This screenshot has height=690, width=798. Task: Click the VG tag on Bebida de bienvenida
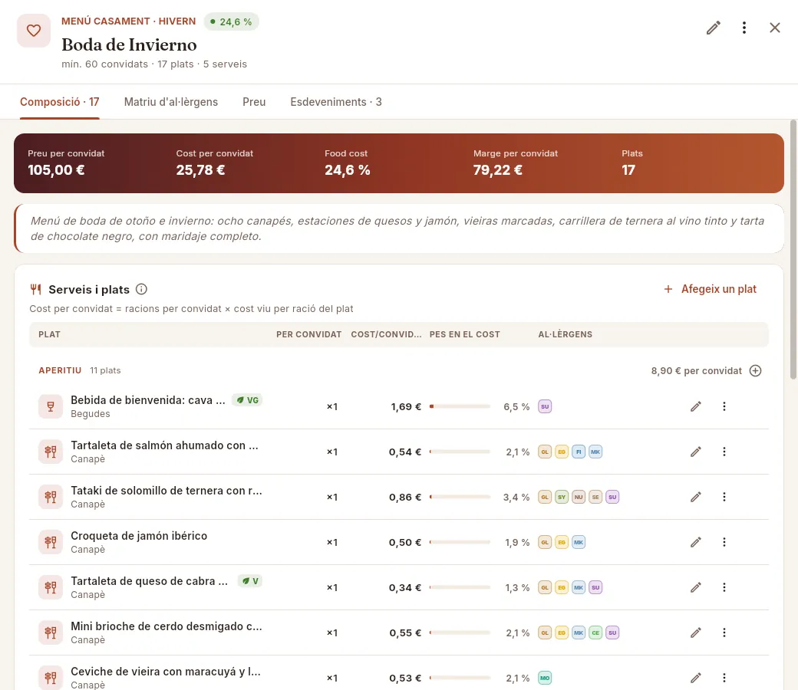(247, 400)
